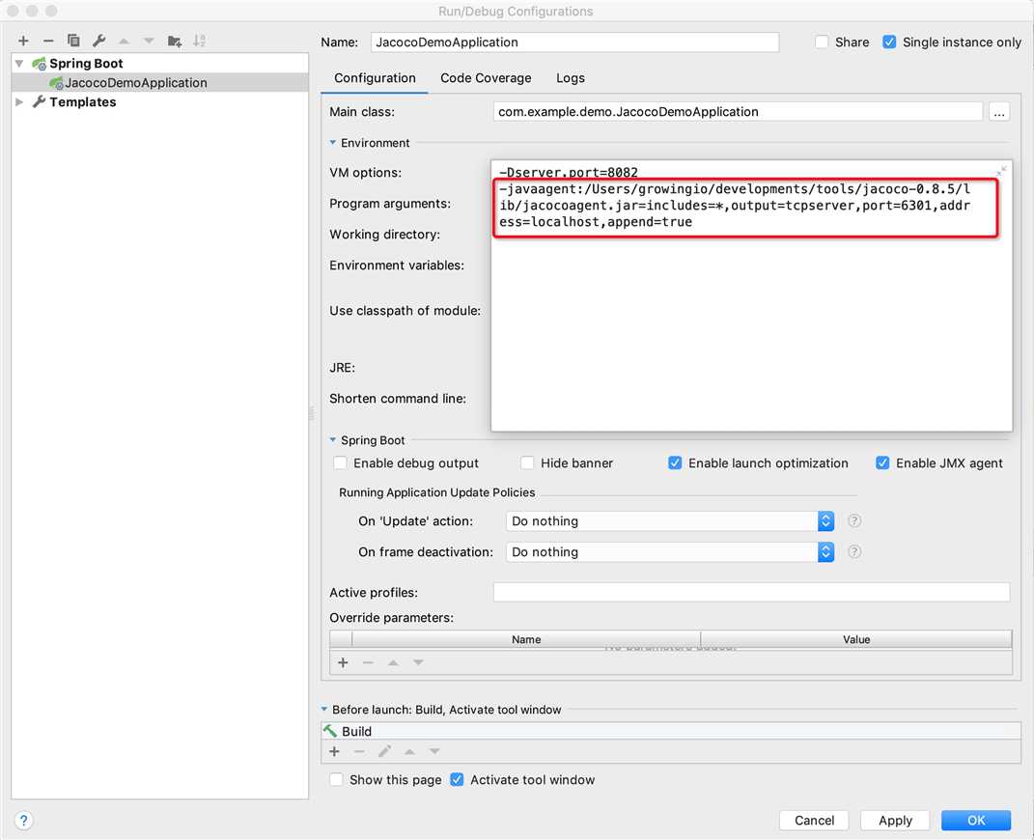Edit before launch task pencil icon

384,751
